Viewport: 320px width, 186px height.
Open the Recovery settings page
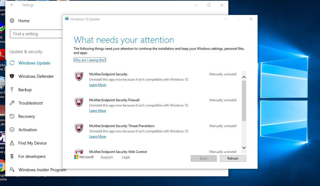26,116
